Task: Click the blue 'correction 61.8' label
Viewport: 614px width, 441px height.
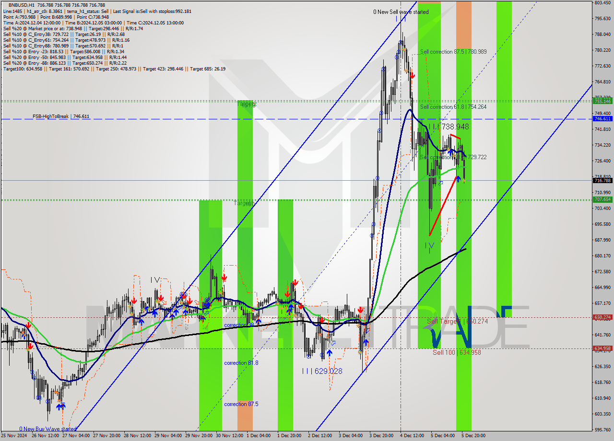Action: [x=241, y=363]
